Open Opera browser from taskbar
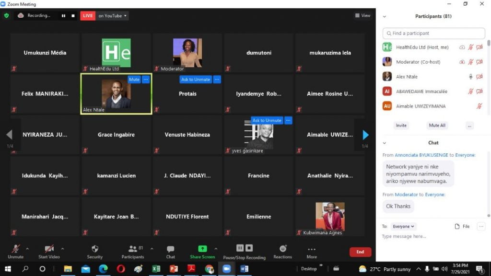 pos(121,269)
